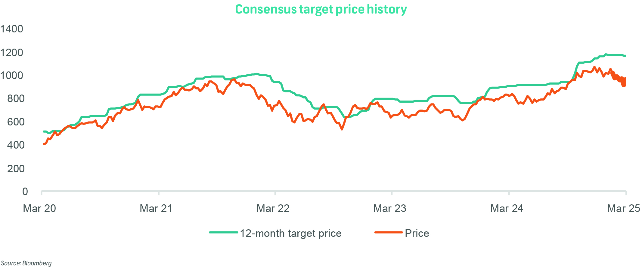Select the 200 y-axis tick label

click(x=16, y=169)
